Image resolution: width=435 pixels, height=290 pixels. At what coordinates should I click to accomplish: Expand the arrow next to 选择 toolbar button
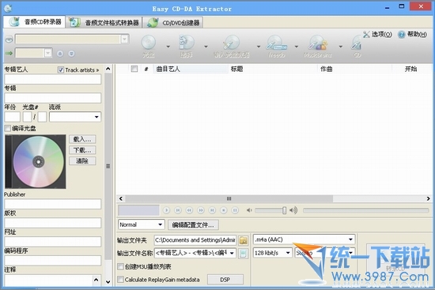click(x=206, y=47)
